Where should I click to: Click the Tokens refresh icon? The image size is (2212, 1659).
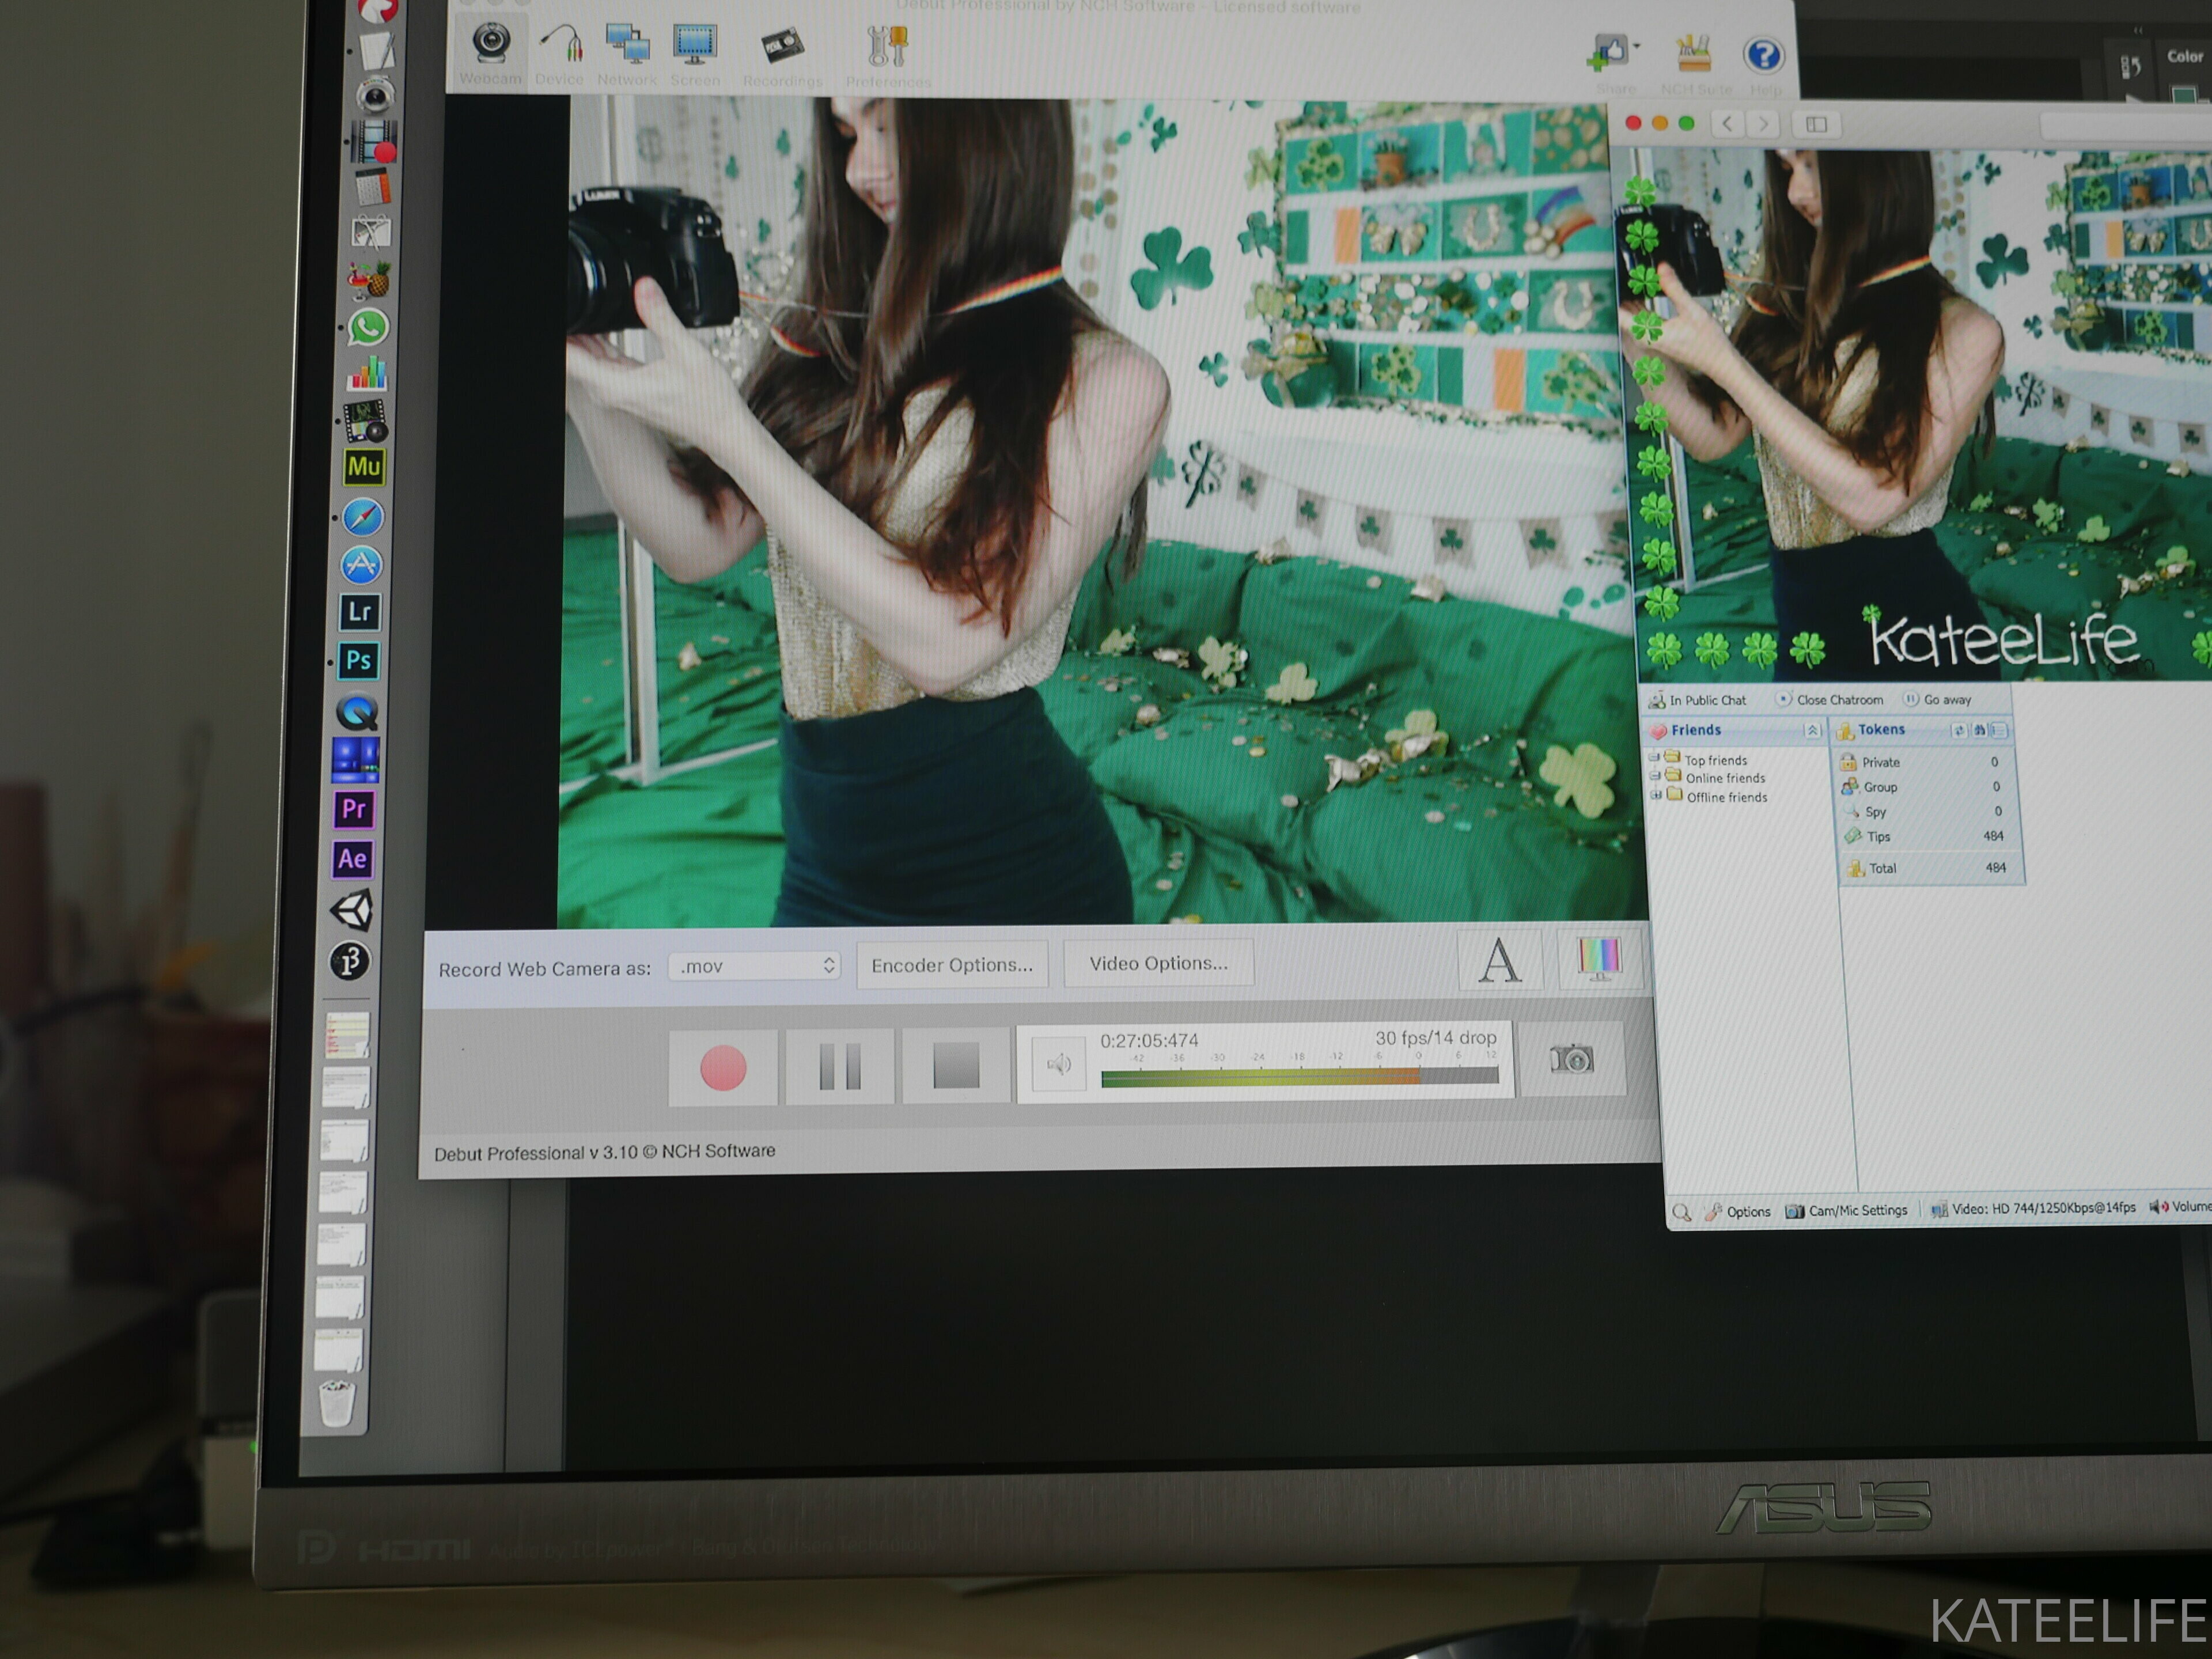pos(1959,731)
